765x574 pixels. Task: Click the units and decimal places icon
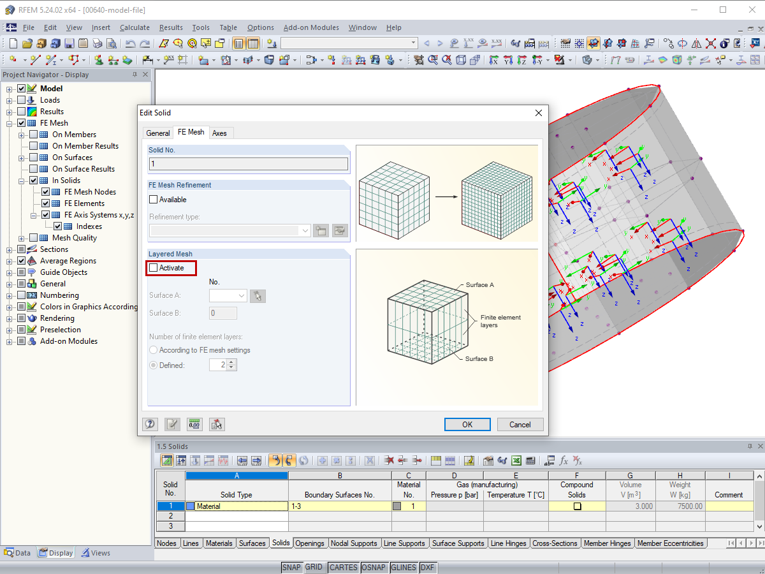(x=194, y=424)
